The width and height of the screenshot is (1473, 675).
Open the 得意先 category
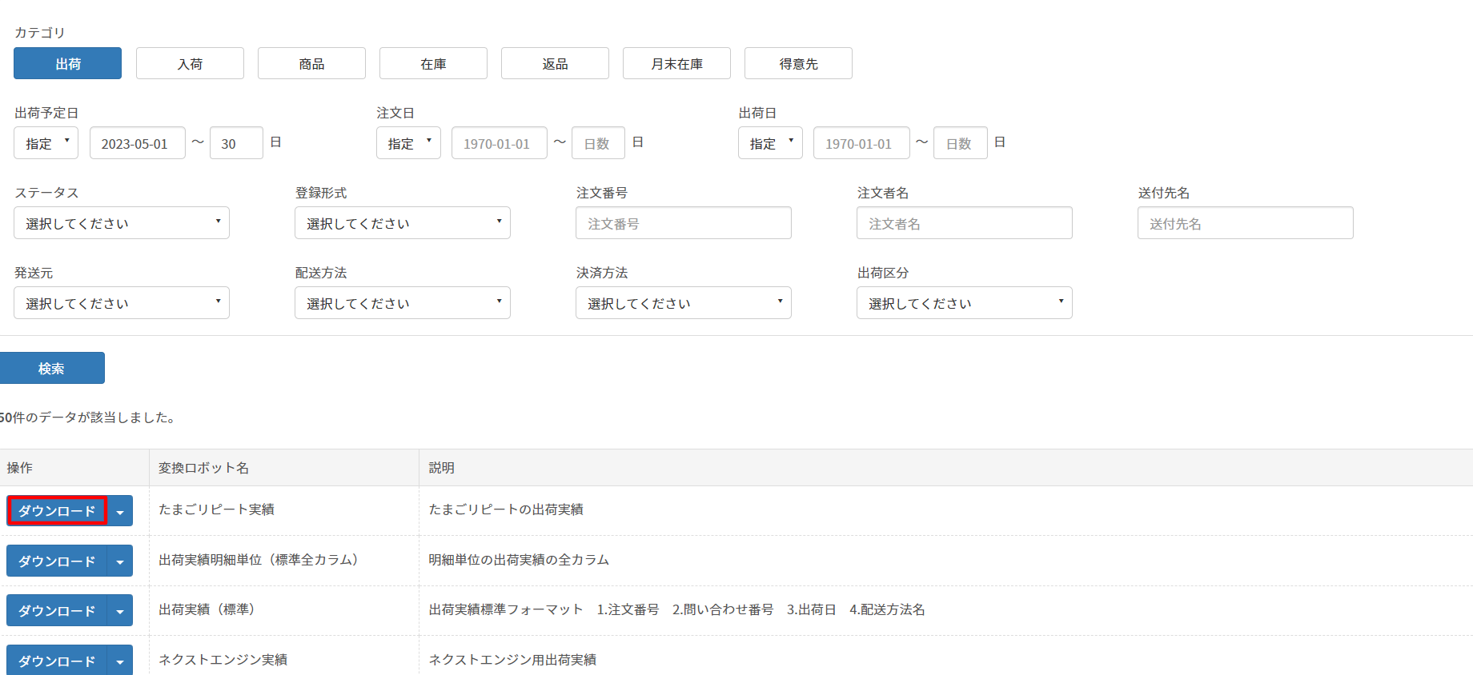(x=798, y=63)
